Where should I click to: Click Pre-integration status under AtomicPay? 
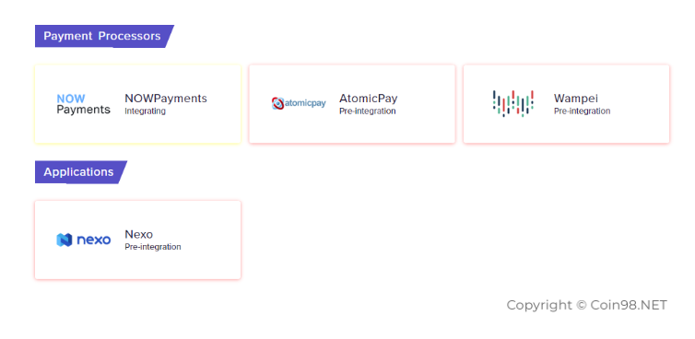(x=368, y=111)
